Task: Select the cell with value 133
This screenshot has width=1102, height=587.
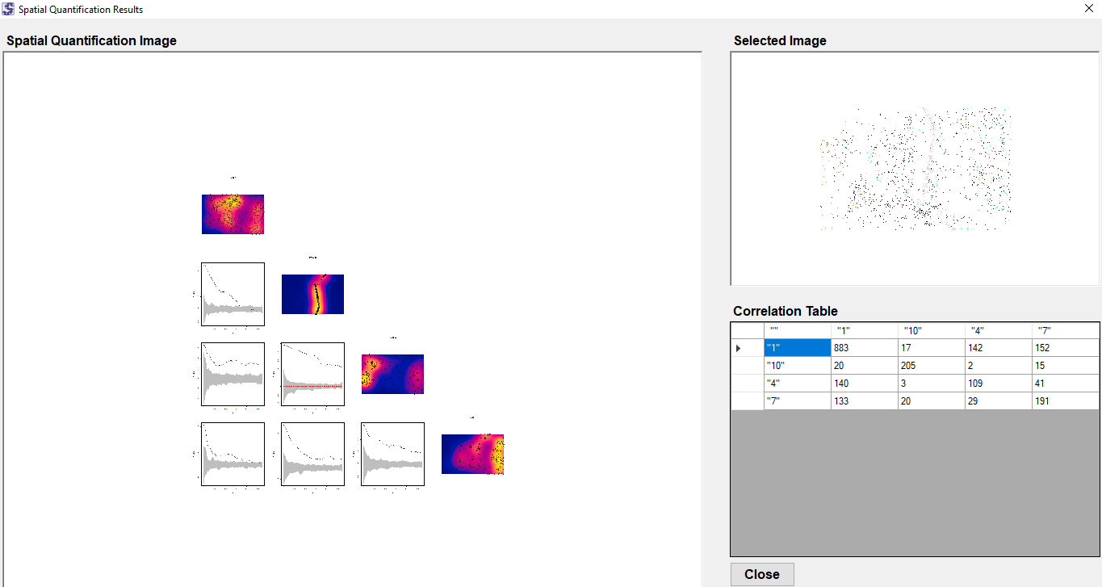Action: click(x=864, y=401)
